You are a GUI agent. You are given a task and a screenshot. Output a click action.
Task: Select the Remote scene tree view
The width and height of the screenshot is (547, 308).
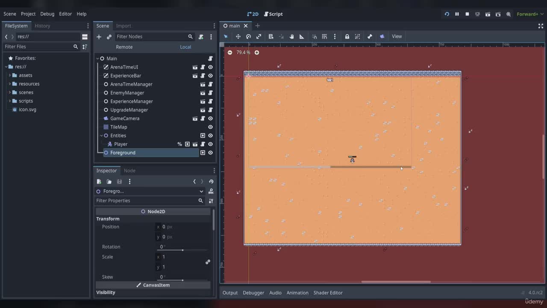[x=124, y=47]
